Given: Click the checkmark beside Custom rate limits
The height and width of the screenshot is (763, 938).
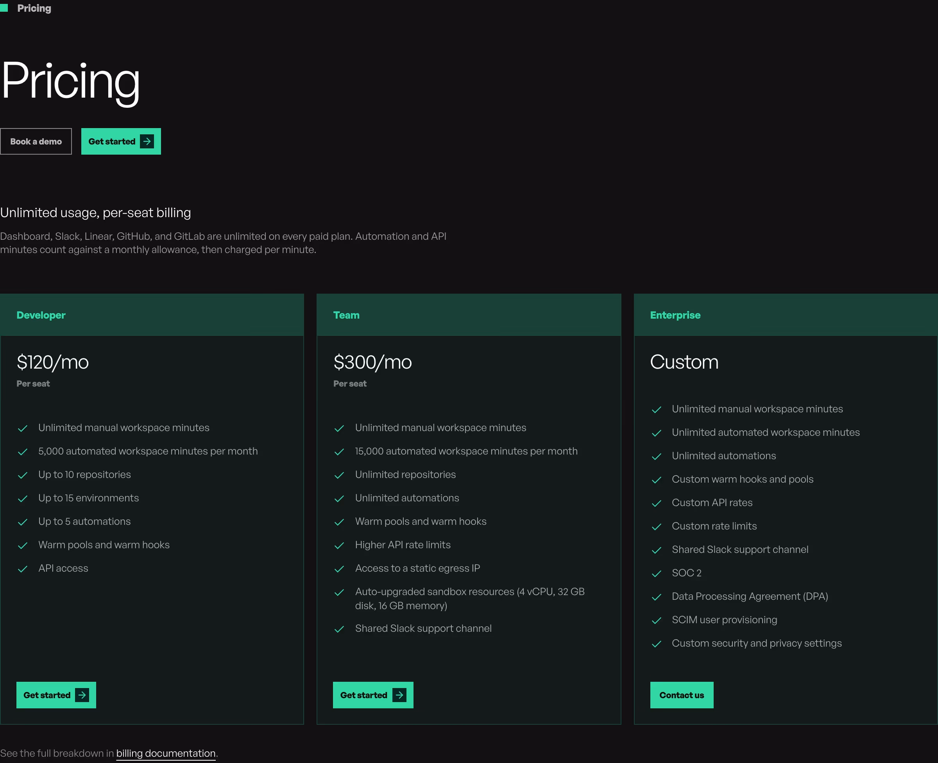Looking at the screenshot, I should [657, 526].
